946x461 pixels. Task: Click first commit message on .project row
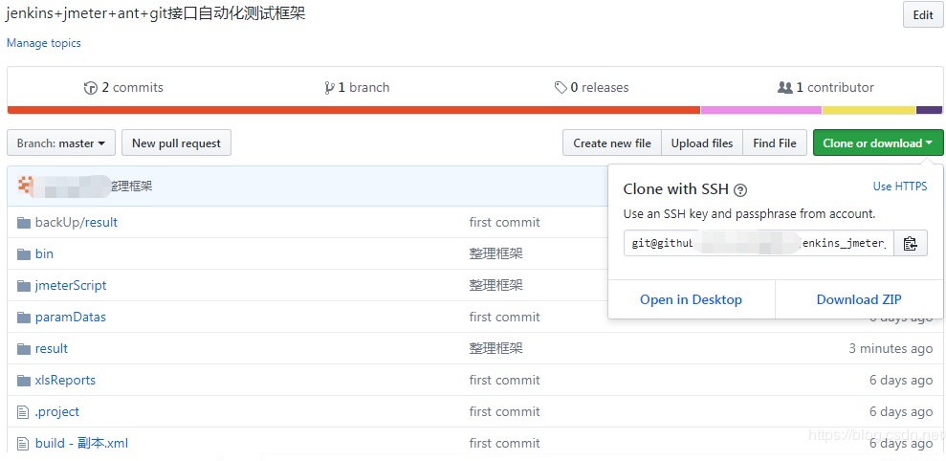click(504, 412)
